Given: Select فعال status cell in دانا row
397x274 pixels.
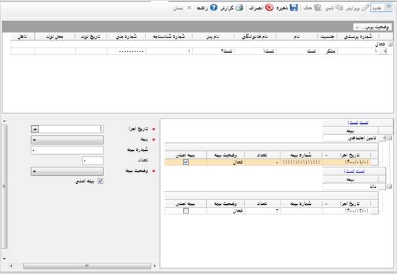Looking at the screenshot, I should point(226,211).
